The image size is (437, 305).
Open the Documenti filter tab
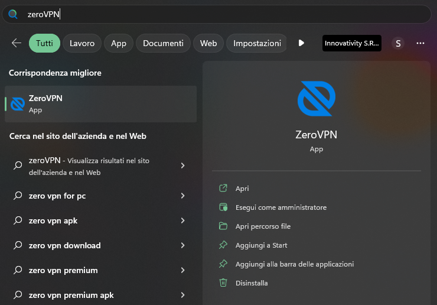163,43
